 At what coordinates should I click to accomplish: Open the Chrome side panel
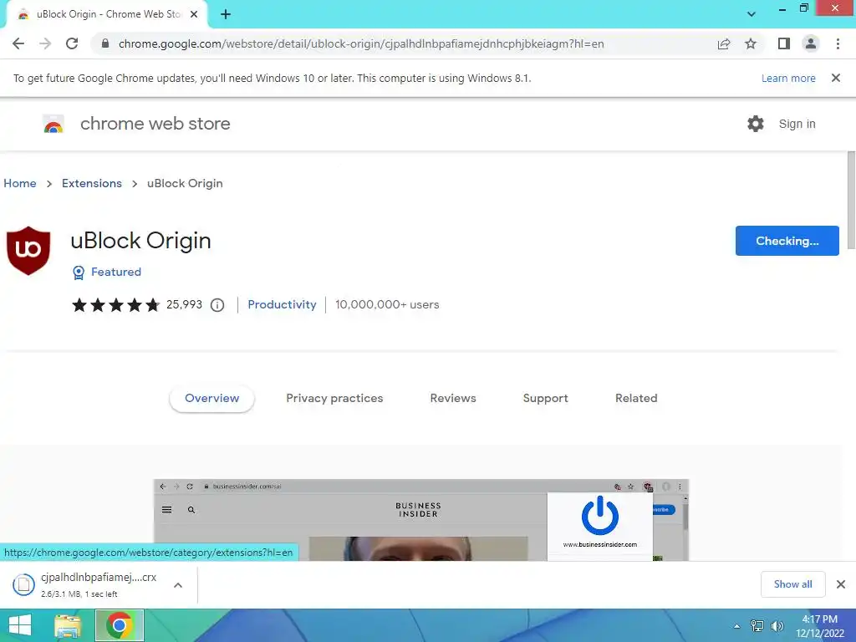[x=784, y=43]
